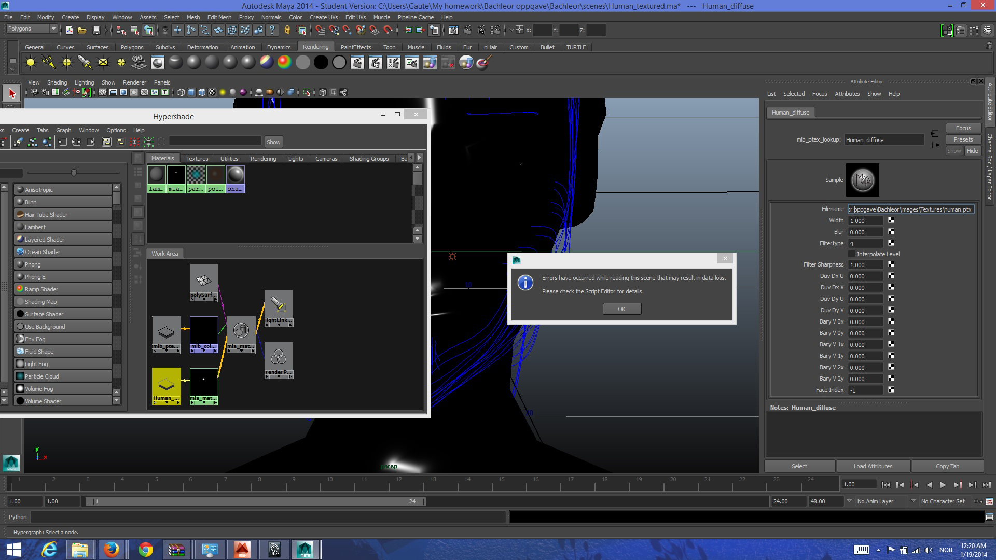Click OK button to dismiss error dialog
The height and width of the screenshot is (560, 996).
[x=621, y=309]
